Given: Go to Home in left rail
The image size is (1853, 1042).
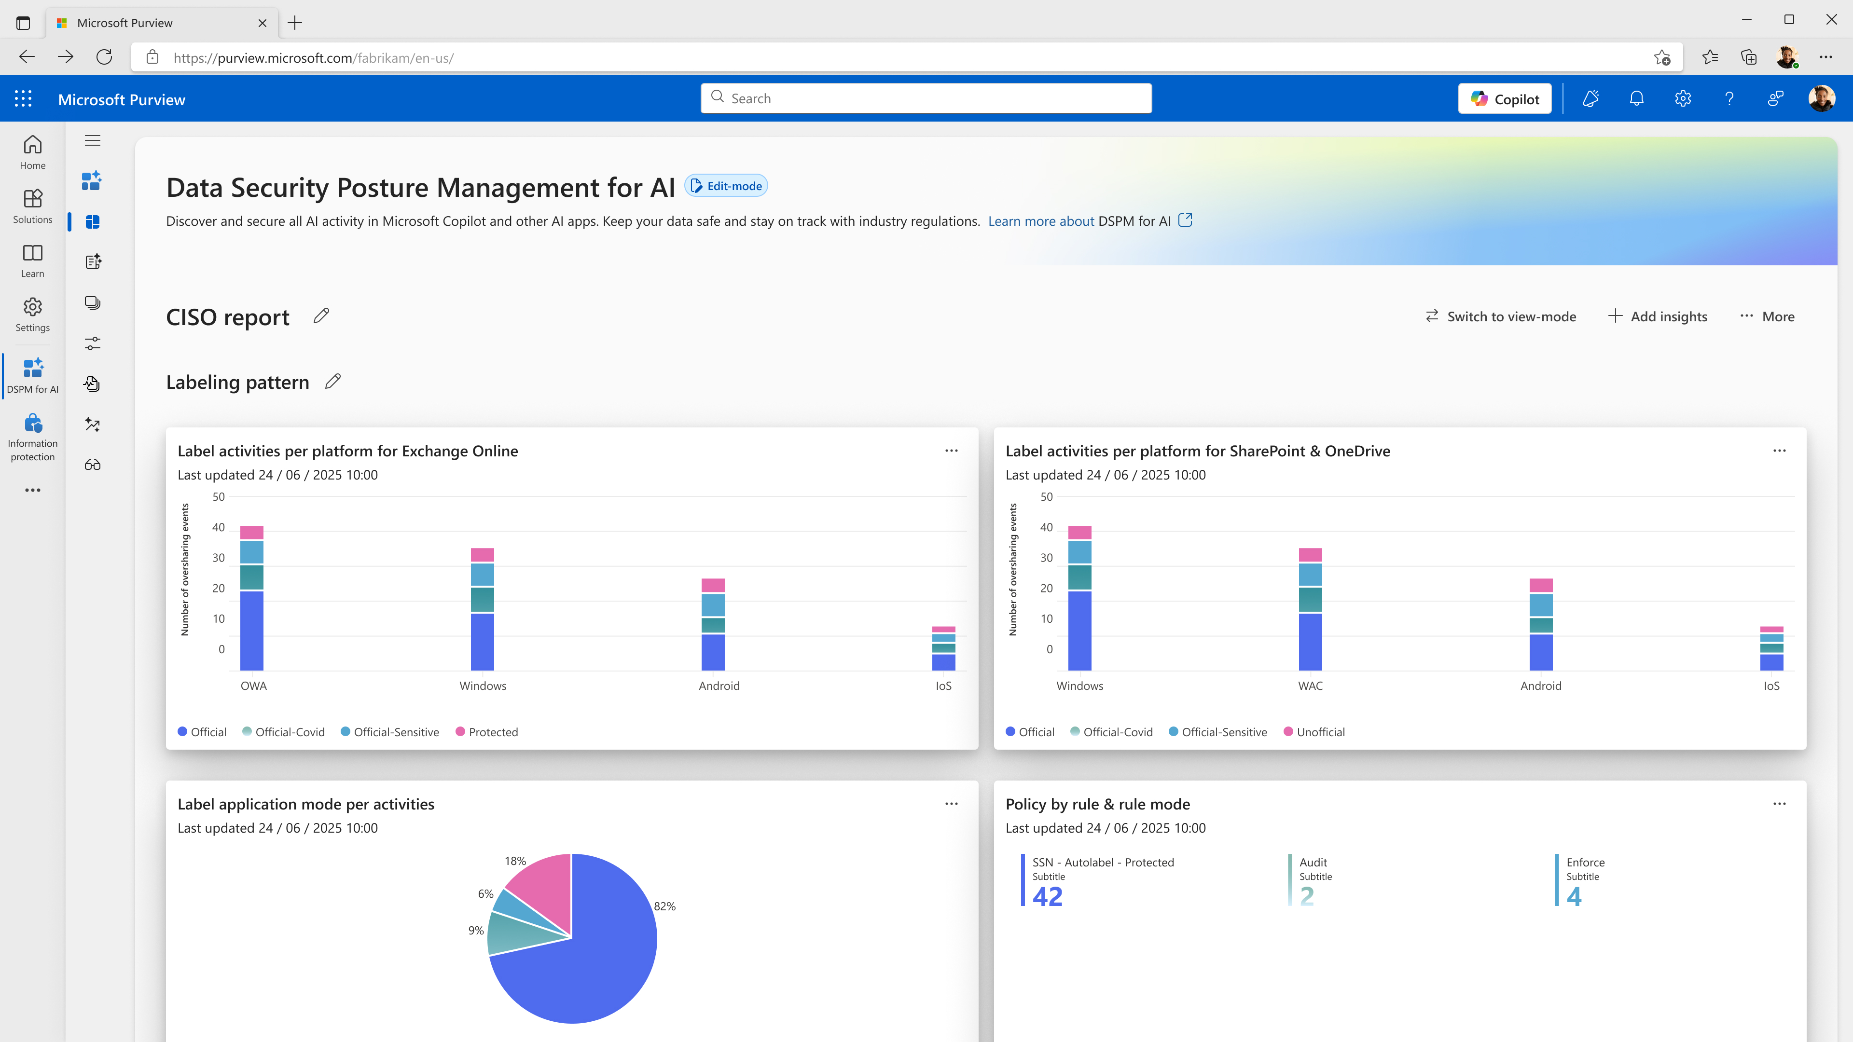Looking at the screenshot, I should pos(32,152).
